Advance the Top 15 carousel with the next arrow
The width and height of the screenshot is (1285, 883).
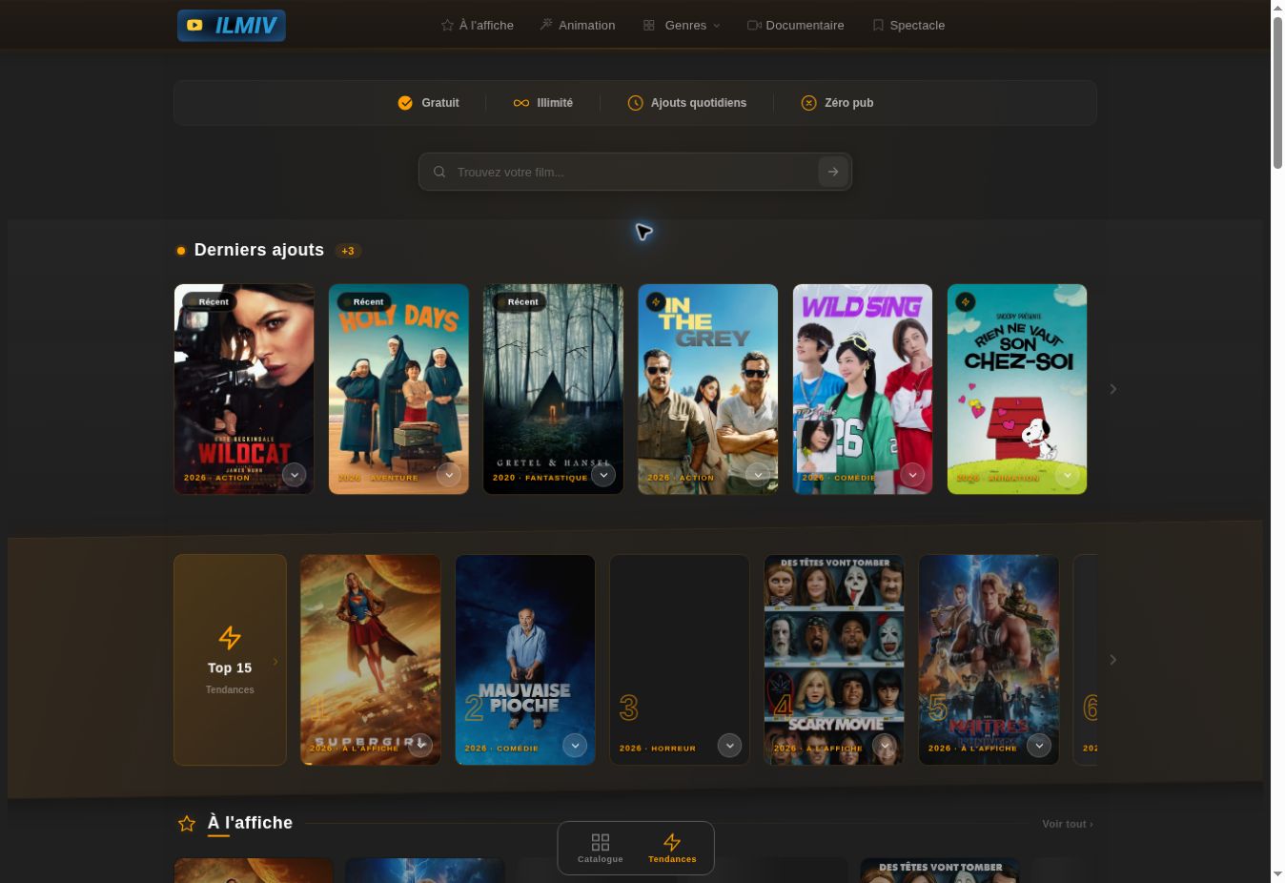[1112, 660]
